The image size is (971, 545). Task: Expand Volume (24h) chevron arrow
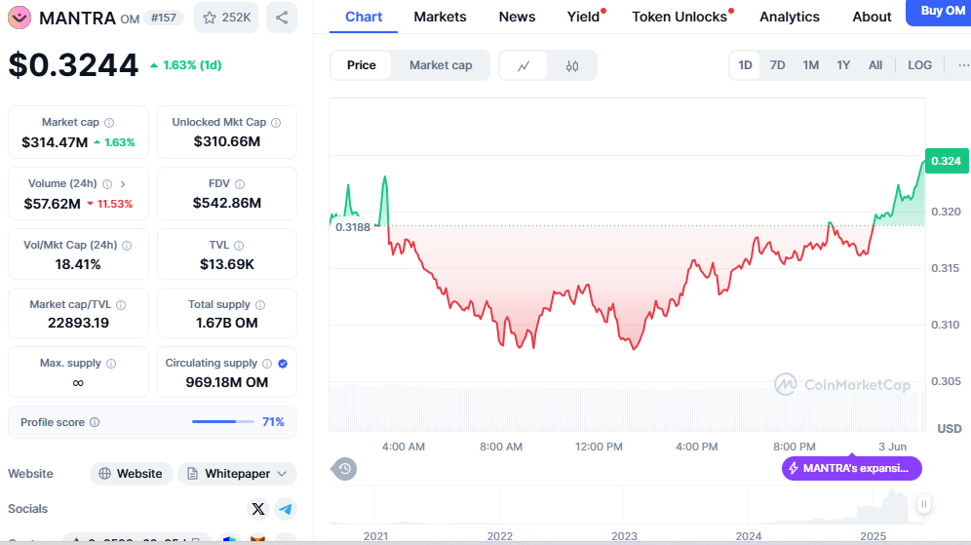(123, 183)
